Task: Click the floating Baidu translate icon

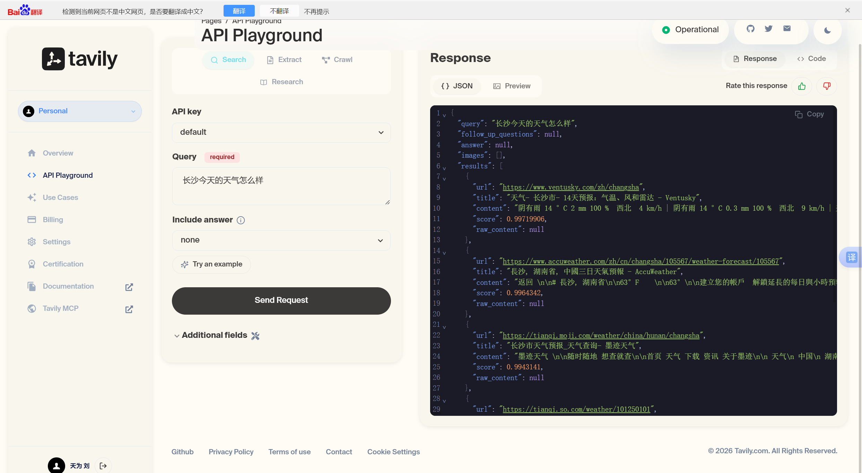Action: (851, 257)
